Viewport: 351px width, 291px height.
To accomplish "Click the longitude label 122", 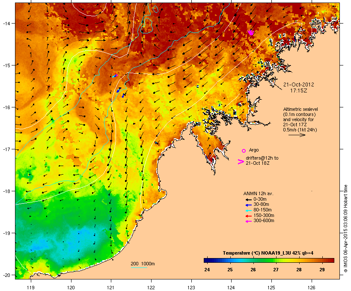I will tap(151, 288).
